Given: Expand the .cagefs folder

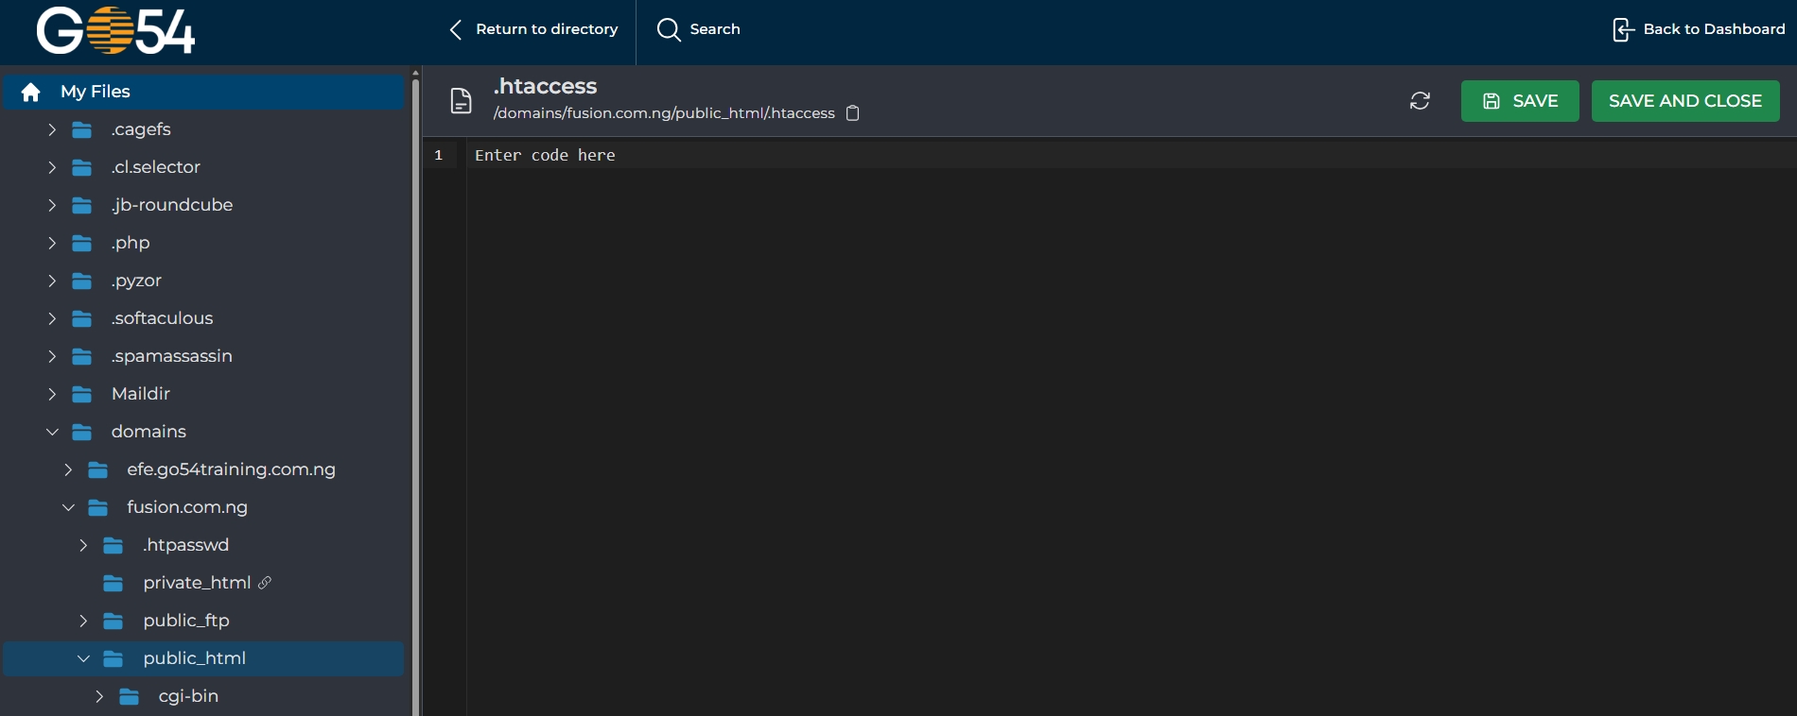Looking at the screenshot, I should coord(52,129).
